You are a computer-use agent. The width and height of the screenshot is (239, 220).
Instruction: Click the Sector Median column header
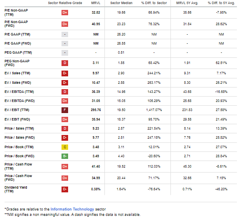click(121, 3)
